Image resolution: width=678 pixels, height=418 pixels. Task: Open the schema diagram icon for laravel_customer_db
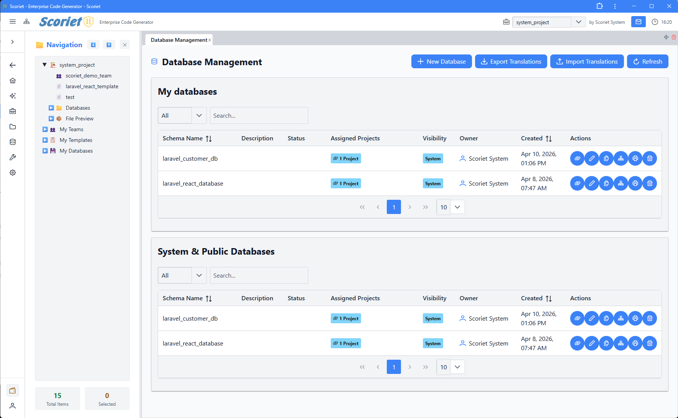click(621, 158)
